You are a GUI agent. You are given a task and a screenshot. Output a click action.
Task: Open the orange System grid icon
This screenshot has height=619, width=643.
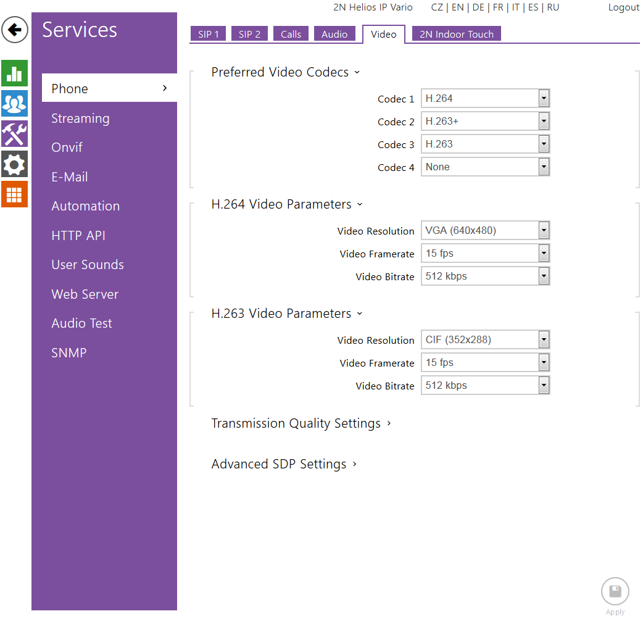[x=15, y=194]
